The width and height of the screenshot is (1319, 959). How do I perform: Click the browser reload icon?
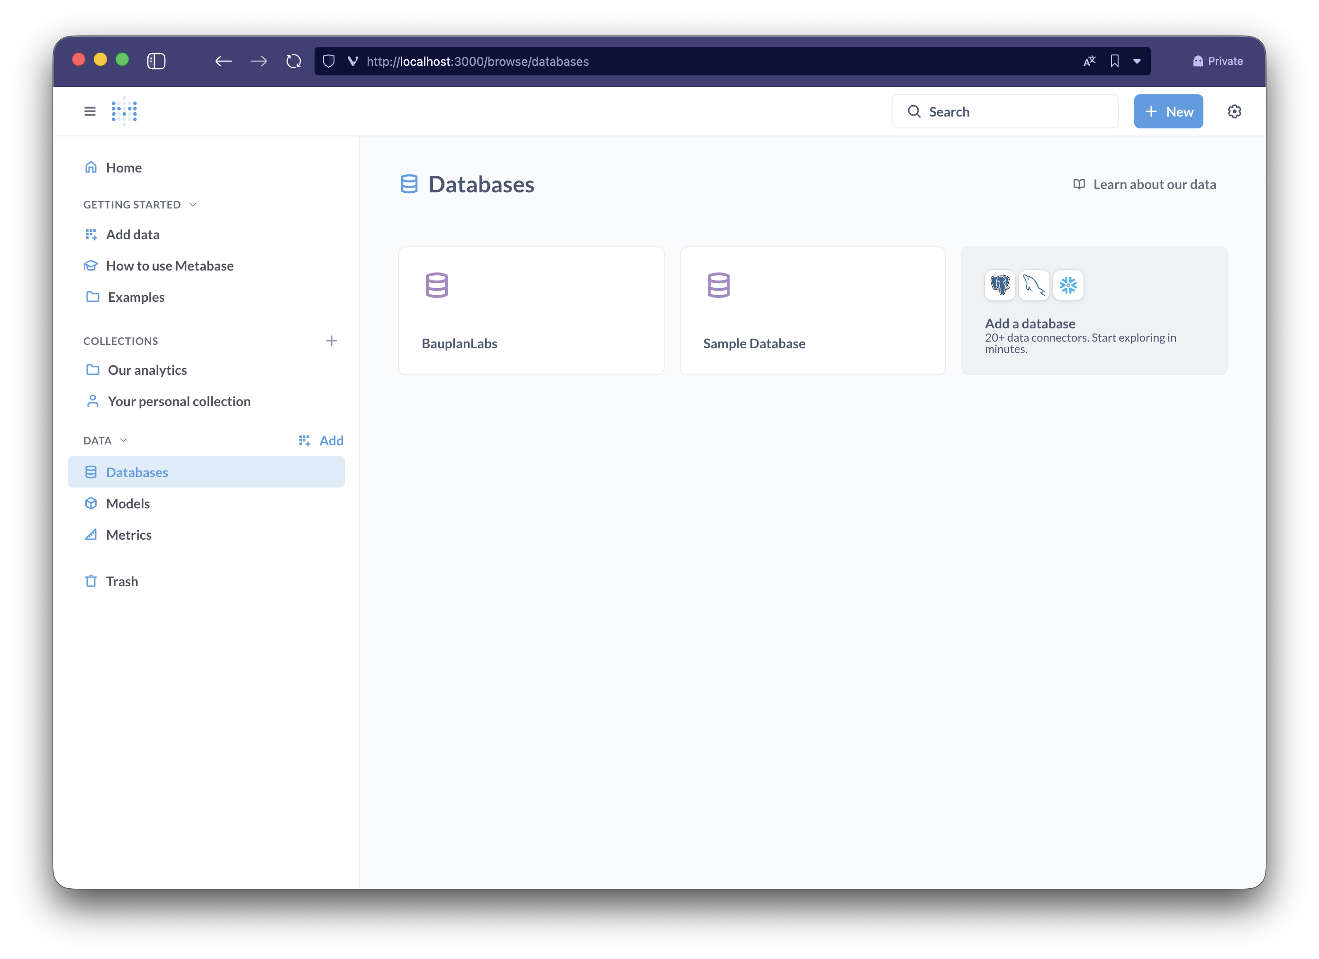[x=294, y=61]
